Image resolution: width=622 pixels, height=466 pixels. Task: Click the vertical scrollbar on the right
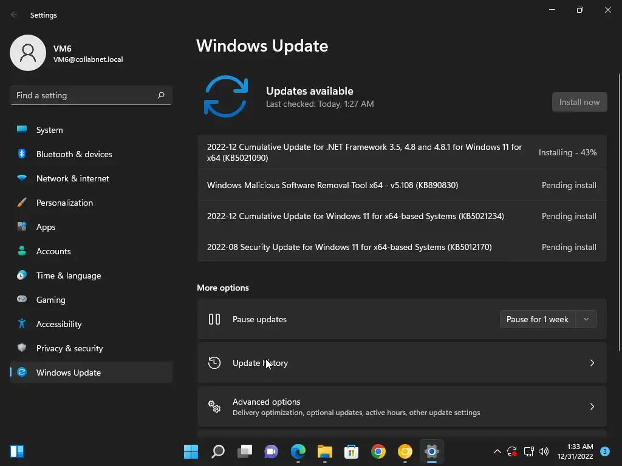point(619,212)
